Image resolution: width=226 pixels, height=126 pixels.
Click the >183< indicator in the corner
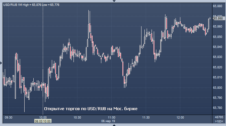pos(219,121)
